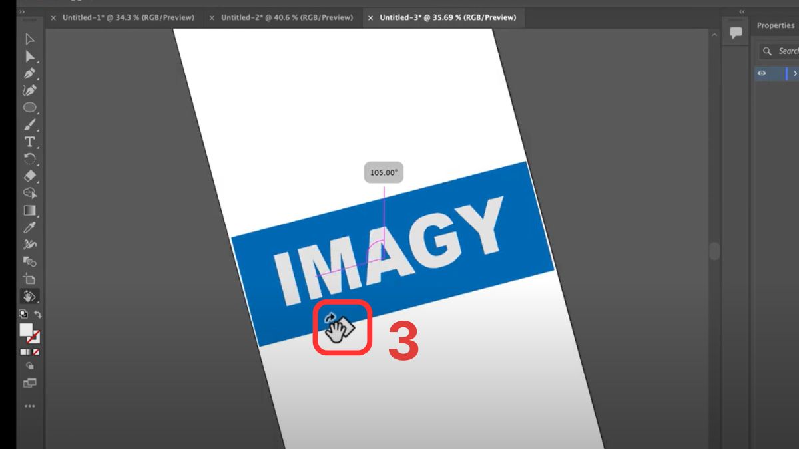The height and width of the screenshot is (449, 799).
Task: Select the Type tool
Action: [29, 142]
